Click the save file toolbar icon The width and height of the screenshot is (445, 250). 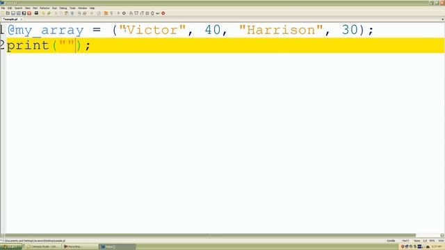click(13, 13)
